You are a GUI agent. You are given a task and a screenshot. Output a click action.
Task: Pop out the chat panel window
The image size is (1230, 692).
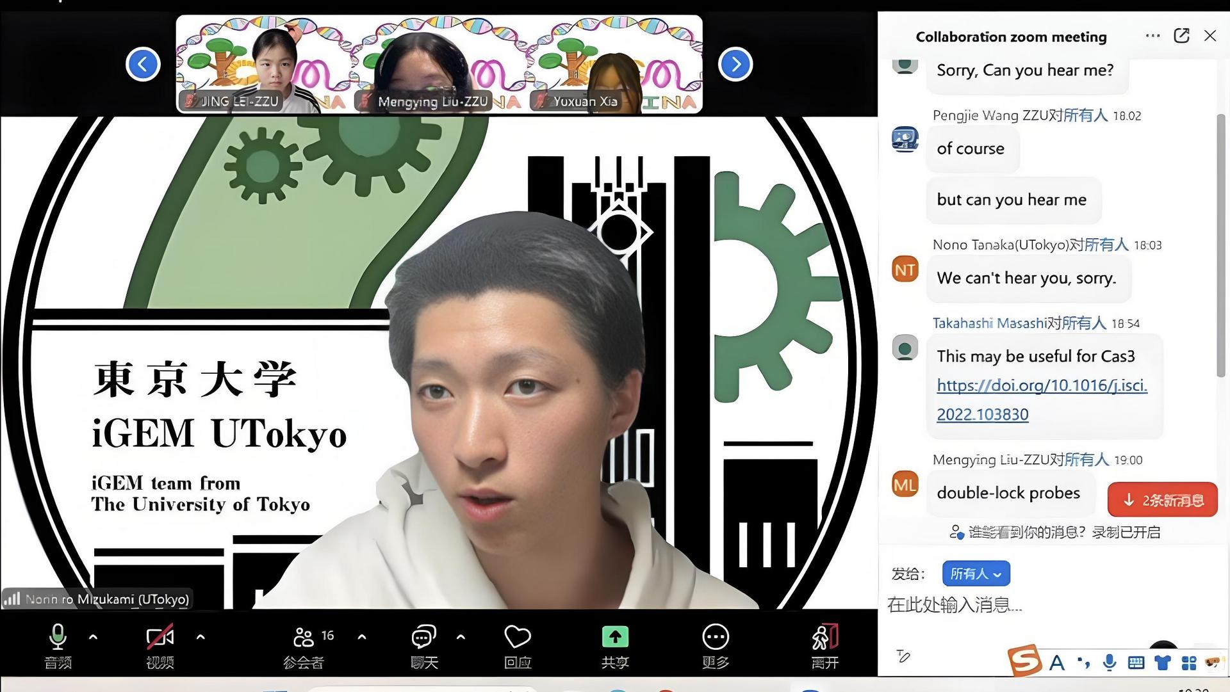tap(1181, 36)
